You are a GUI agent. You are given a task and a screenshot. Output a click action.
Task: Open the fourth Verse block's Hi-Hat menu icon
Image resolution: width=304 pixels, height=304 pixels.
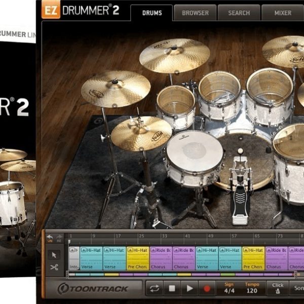tap(222, 250)
